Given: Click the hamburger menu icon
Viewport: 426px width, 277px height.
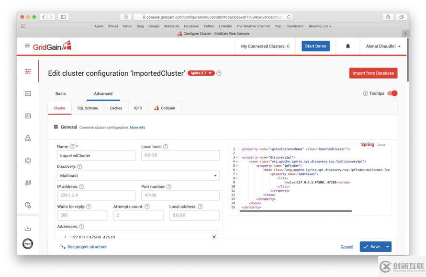Looking at the screenshot, I should [27, 46].
